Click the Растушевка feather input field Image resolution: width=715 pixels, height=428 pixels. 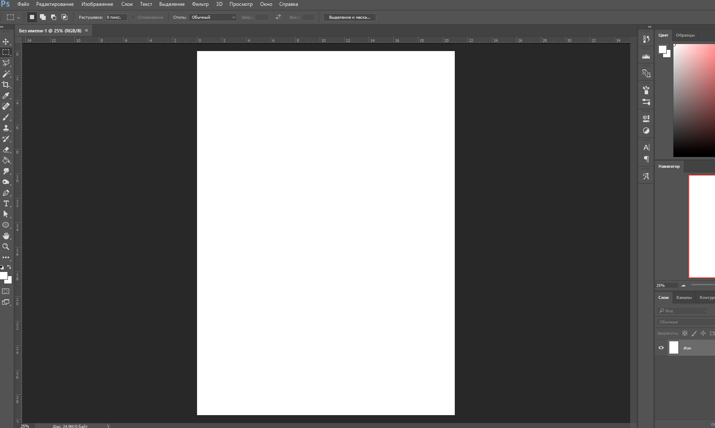click(x=116, y=17)
